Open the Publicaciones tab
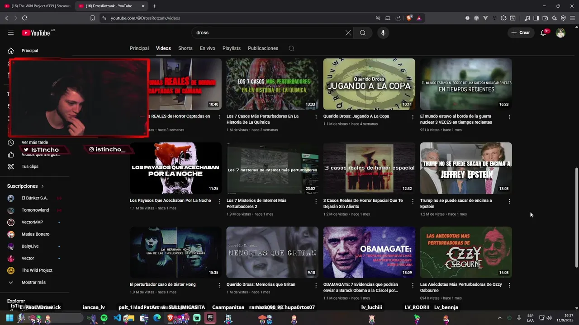This screenshot has width=579, height=325. [x=263, y=48]
